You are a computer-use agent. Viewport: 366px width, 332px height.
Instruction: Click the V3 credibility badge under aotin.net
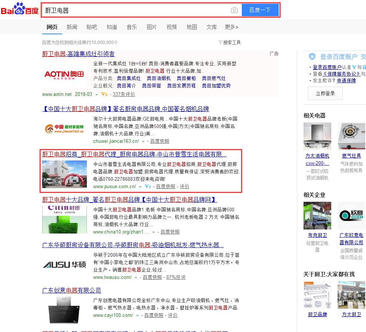click(x=104, y=94)
